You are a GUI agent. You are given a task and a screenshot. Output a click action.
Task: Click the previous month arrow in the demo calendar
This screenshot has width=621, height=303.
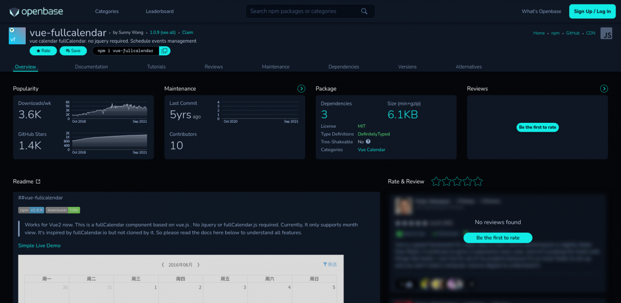pos(163,265)
